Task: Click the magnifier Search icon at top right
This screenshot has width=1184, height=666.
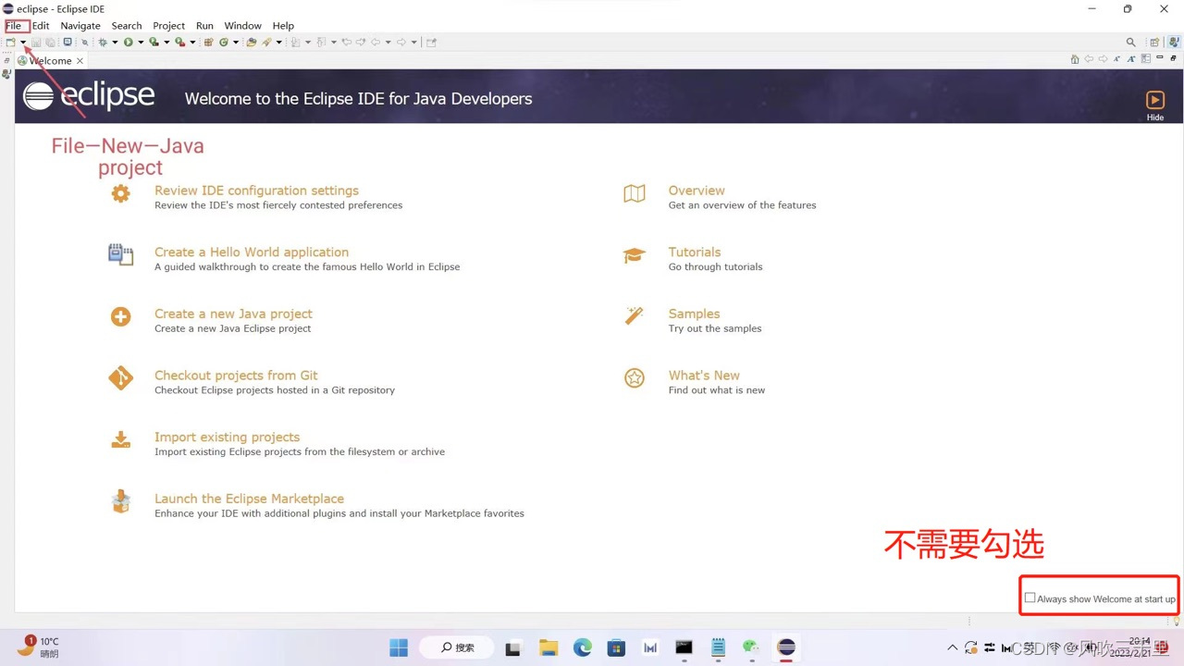Action: click(1130, 42)
